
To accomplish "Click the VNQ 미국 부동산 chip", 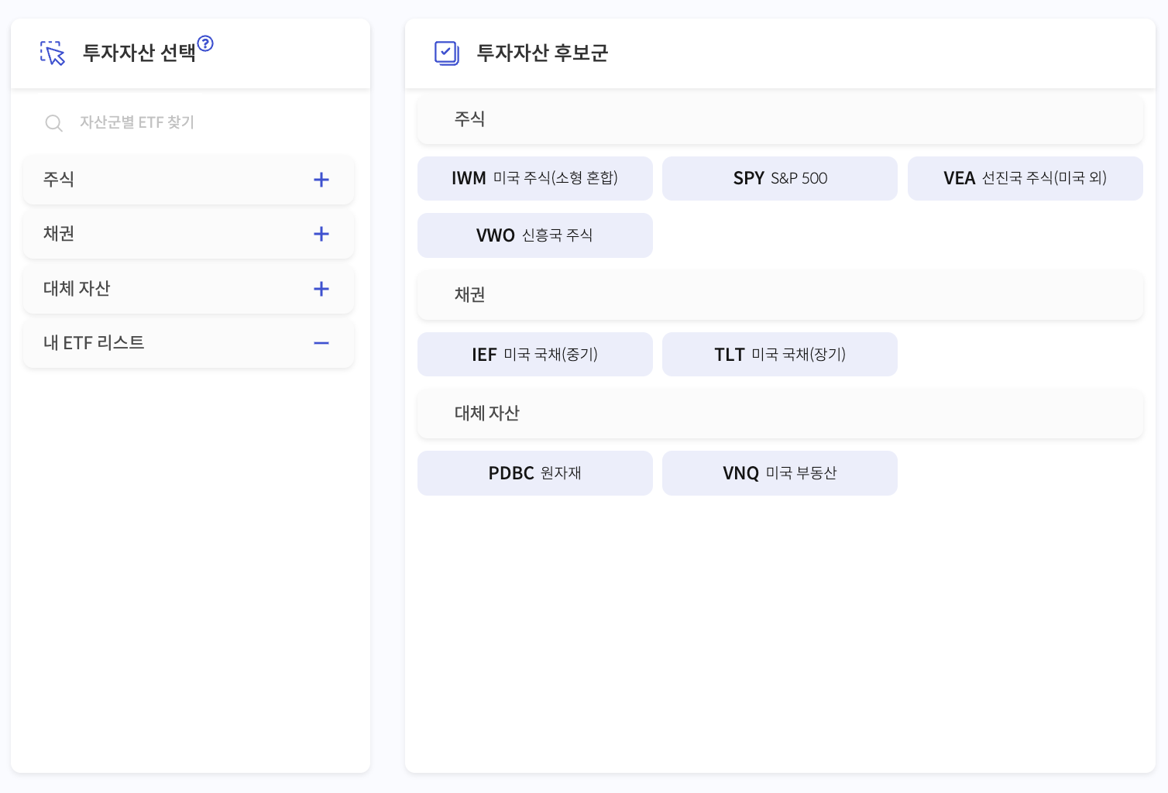I will [780, 473].
